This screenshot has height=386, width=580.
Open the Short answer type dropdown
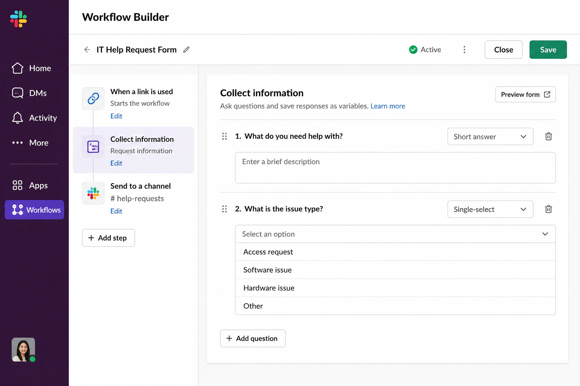(490, 136)
